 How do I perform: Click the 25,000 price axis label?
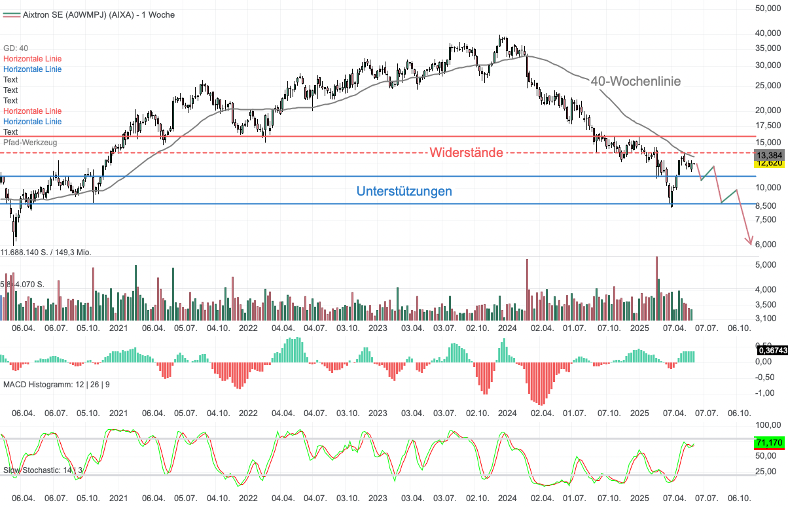(x=770, y=86)
